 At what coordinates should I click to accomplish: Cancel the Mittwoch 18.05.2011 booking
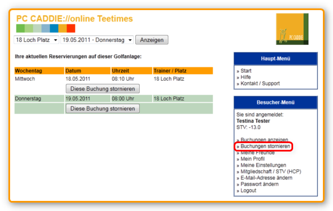[103, 89]
